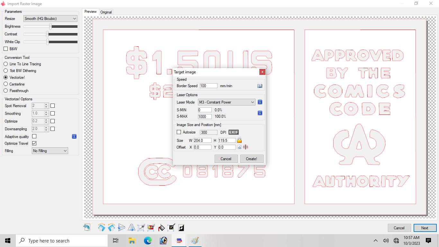Enable the Downsampling checkbox
439x247 pixels.
tap(53, 129)
